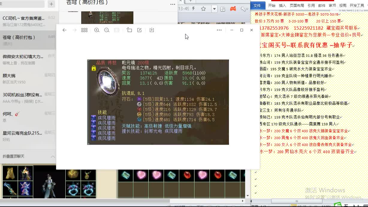Add new chat with plus button
Image resolution: width=368 pixels, height=207 pixels.
click(x=51, y=4)
